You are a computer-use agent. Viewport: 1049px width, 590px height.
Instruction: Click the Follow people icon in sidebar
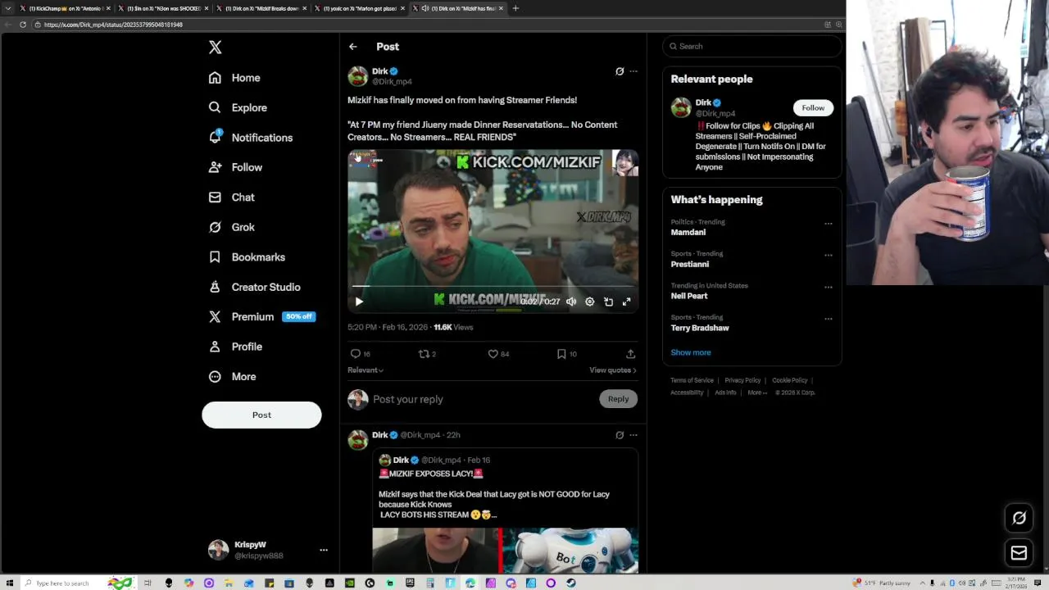tap(215, 167)
